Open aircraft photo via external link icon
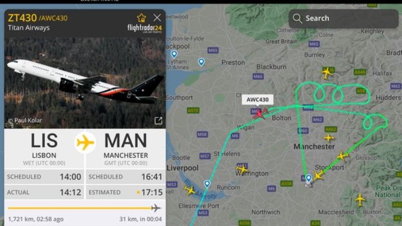This screenshot has width=402, height=226. [x=158, y=121]
